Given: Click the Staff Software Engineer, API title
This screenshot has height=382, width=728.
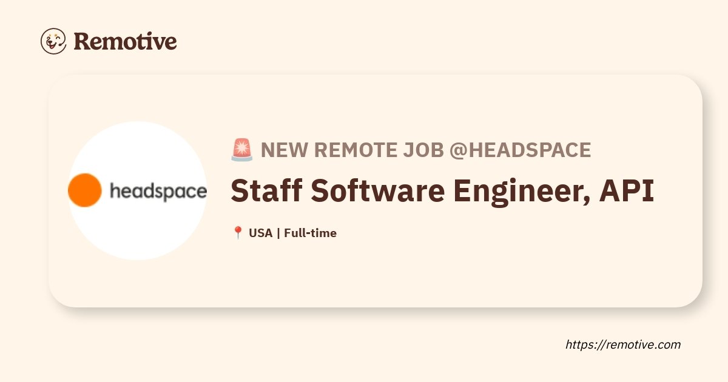Looking at the screenshot, I should [x=442, y=191].
